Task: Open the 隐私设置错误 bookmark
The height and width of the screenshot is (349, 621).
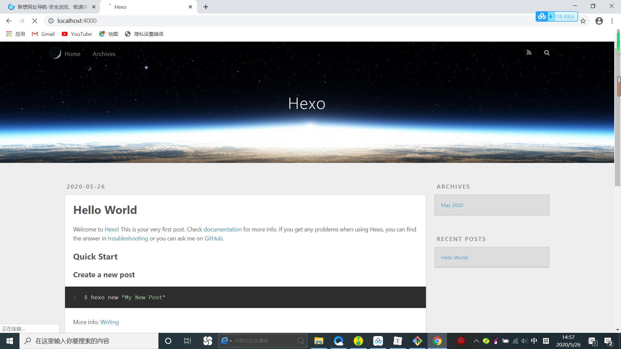Action: 144,34
